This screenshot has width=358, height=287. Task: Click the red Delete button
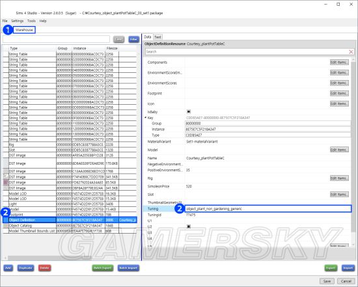44,268
